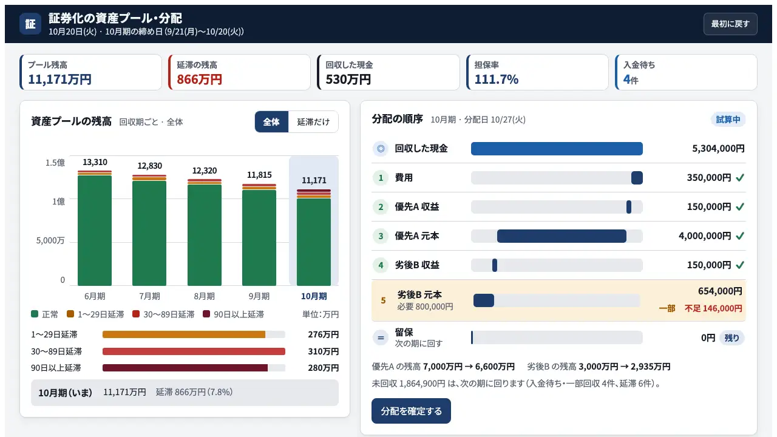This screenshot has height=437, width=777.
Task: Select the 10月期 bar in chart
Action: coord(314,237)
